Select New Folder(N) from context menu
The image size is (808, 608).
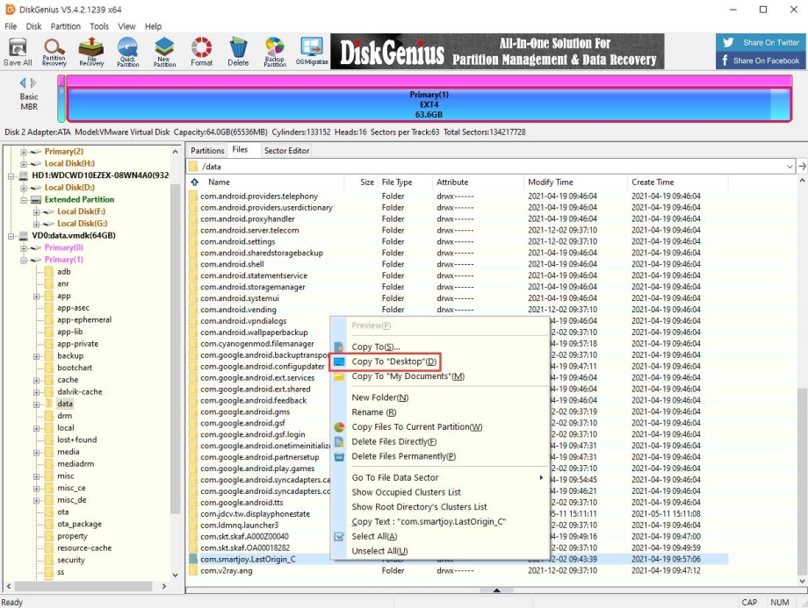379,397
